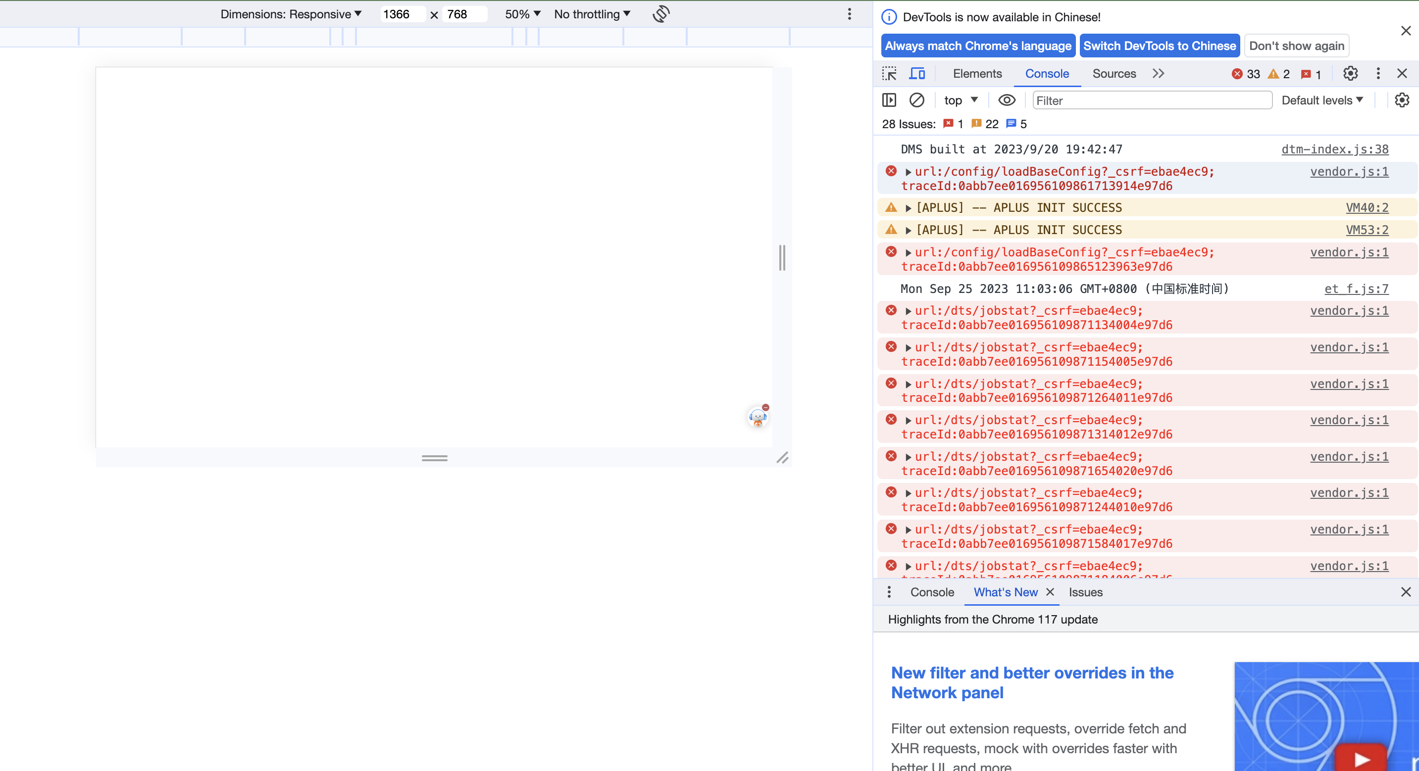Open the drawer three-dot menu
1419x771 pixels.
coord(889,592)
